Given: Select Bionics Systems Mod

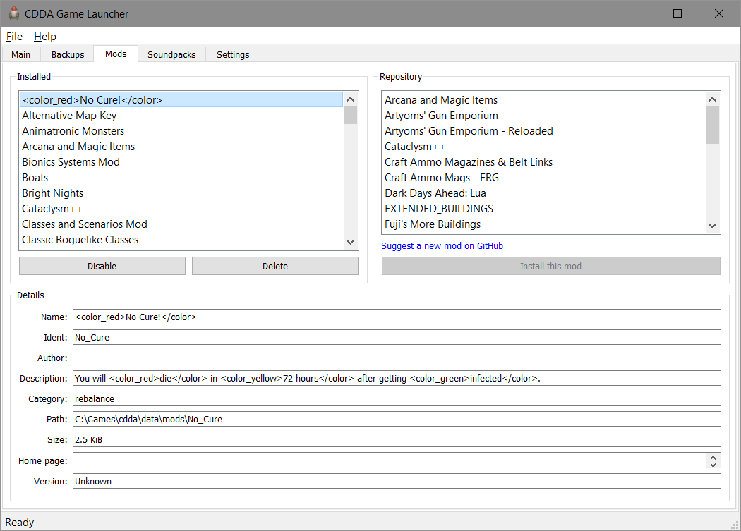Looking at the screenshot, I should coord(181,162).
